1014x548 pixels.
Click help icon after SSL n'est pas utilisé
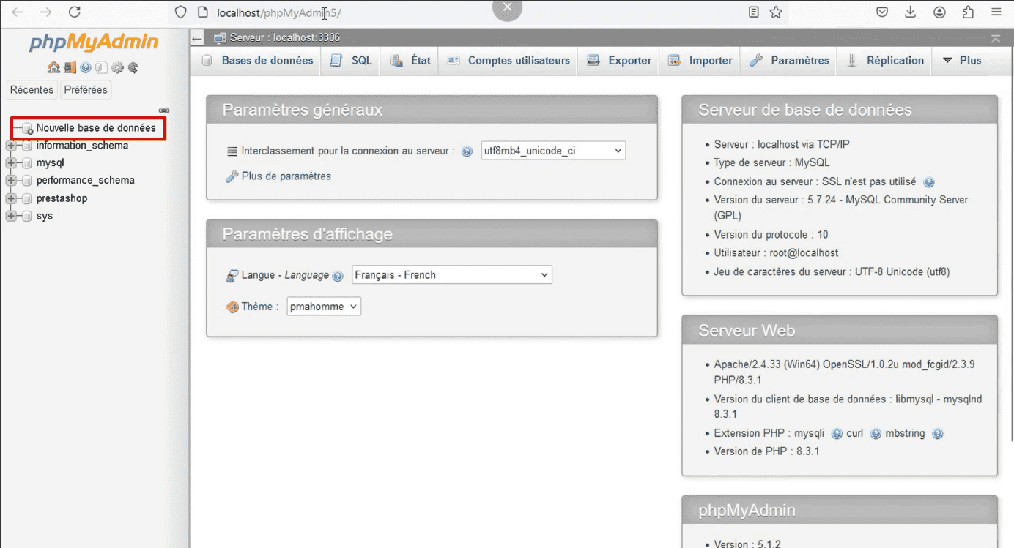pyautogui.click(x=929, y=182)
